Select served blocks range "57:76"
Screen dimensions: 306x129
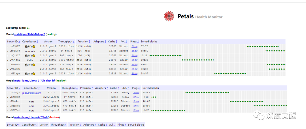144,46
